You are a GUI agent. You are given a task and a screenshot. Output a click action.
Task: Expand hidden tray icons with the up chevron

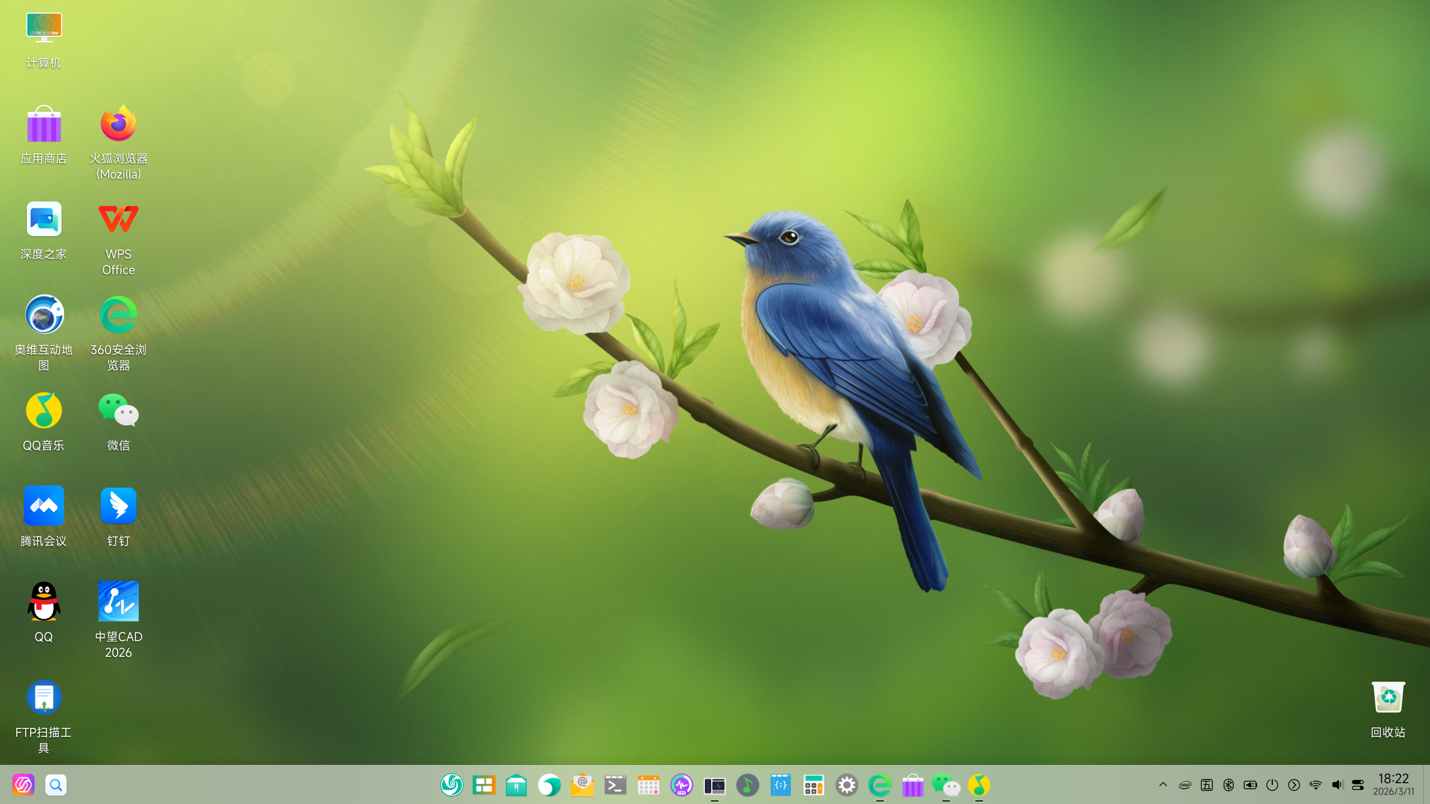(1163, 784)
